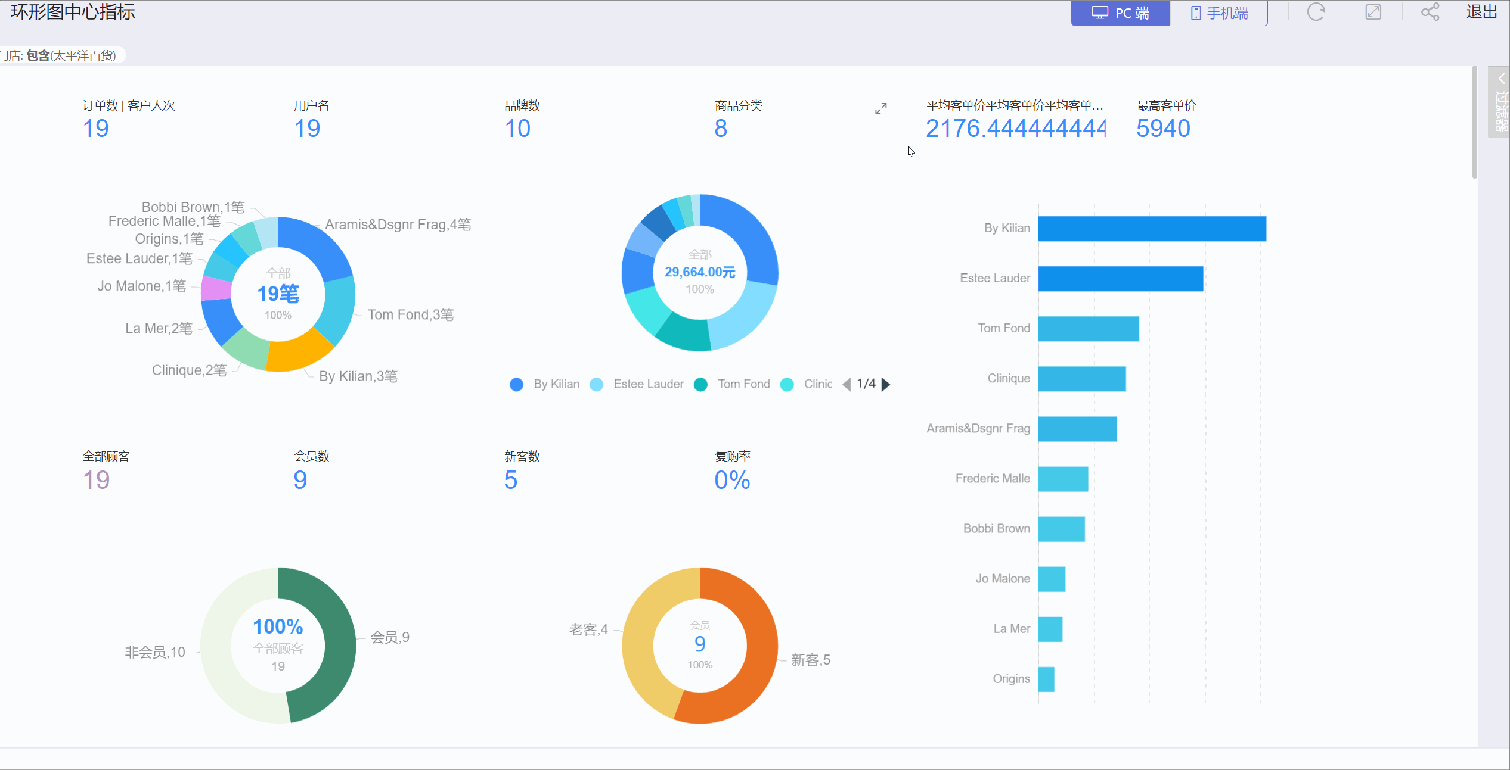The image size is (1510, 770).
Task: Toggle Tom Fond legend item
Action: [743, 385]
